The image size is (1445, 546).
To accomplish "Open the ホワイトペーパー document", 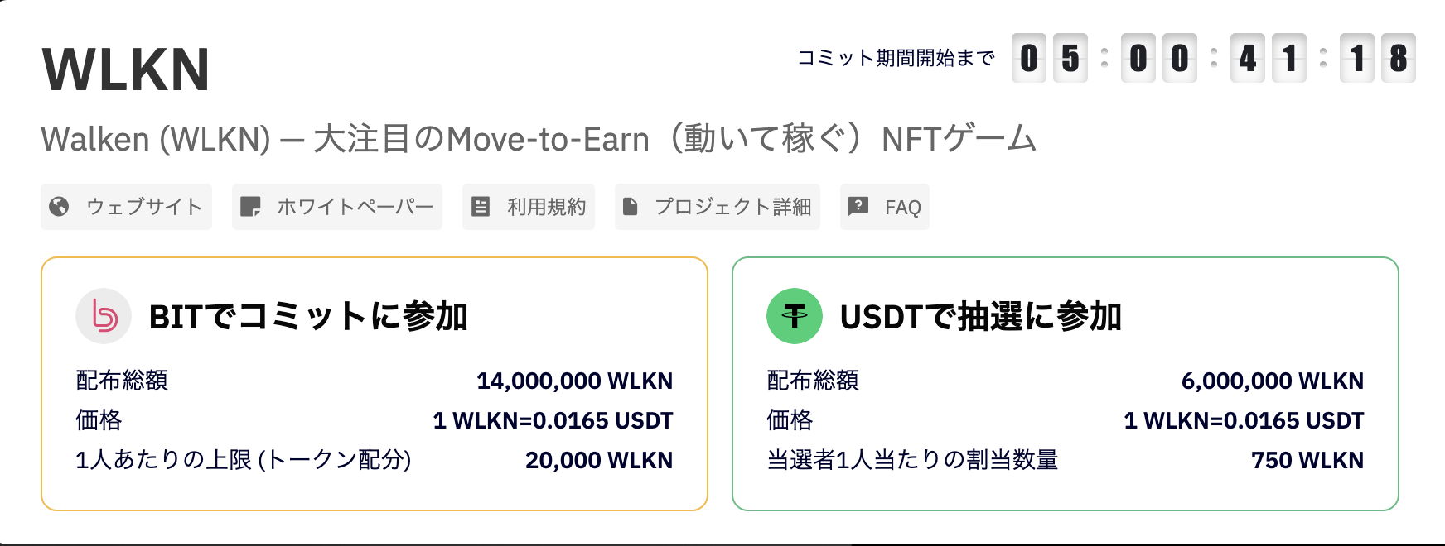I will pos(337,207).
